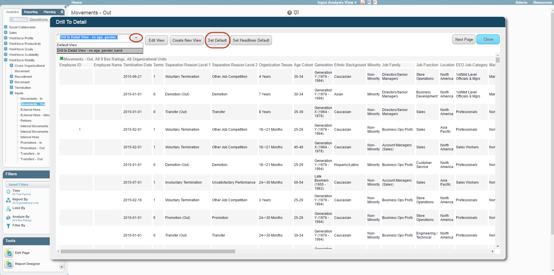This screenshot has height=275, width=554.
Task: Click the Create New View button
Action: [x=187, y=40]
